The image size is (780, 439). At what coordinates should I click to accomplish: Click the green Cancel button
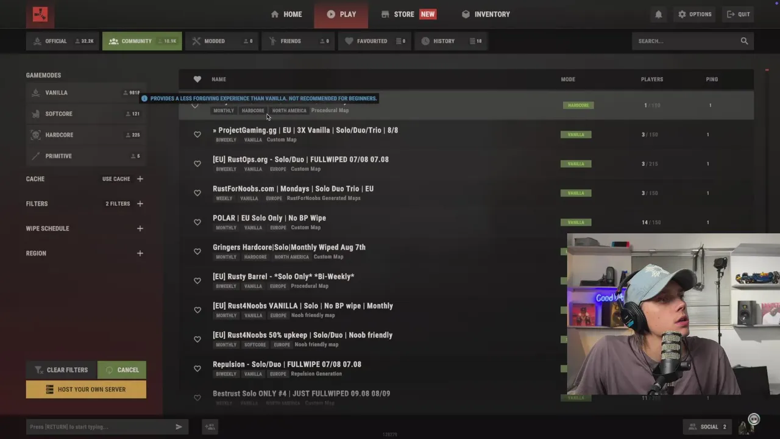[x=122, y=370]
